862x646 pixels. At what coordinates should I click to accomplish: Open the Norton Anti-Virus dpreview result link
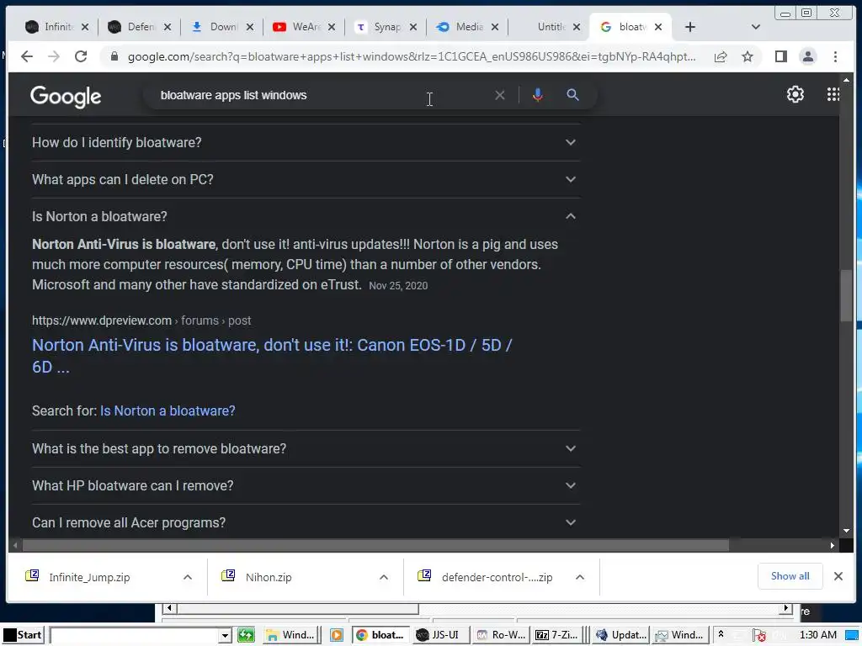click(x=272, y=356)
